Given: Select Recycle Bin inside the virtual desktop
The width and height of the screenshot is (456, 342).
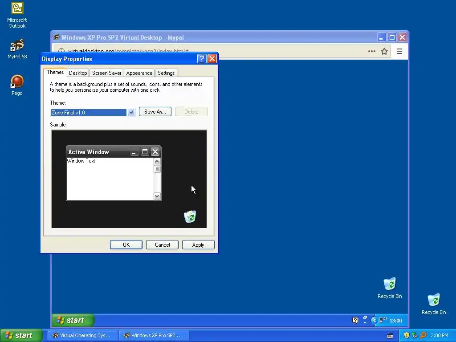Looking at the screenshot, I should 390,288.
